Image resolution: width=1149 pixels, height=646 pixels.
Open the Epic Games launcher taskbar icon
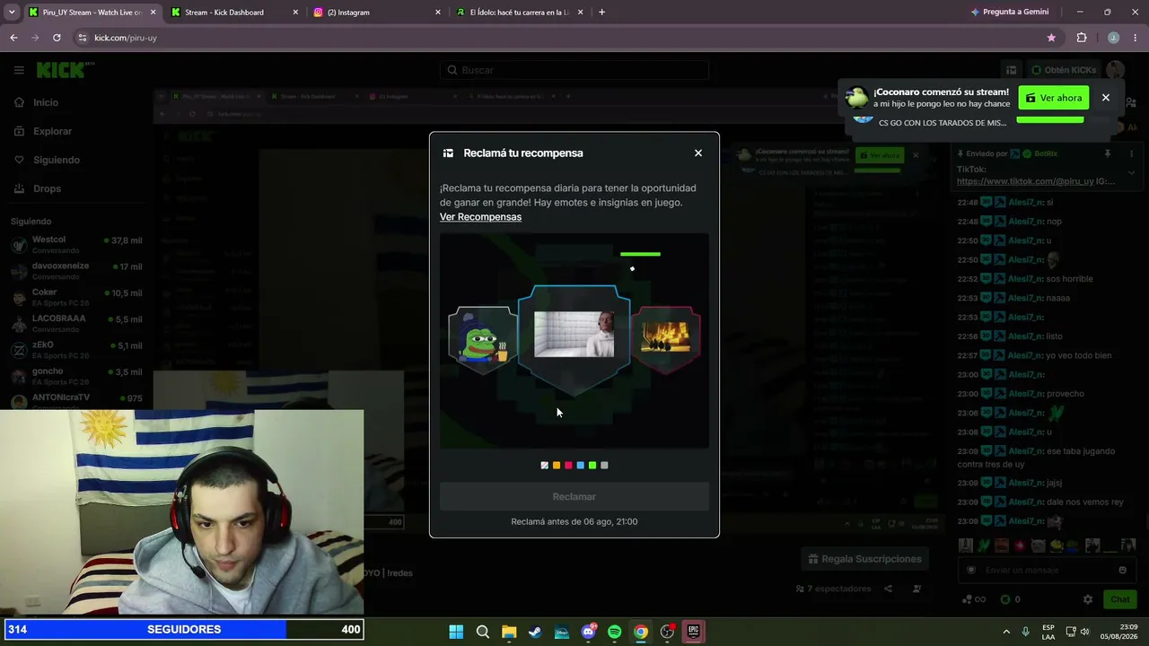693,632
